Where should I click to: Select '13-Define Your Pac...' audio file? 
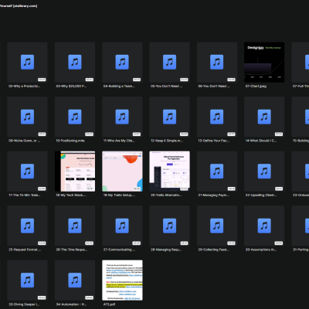tap(217, 117)
